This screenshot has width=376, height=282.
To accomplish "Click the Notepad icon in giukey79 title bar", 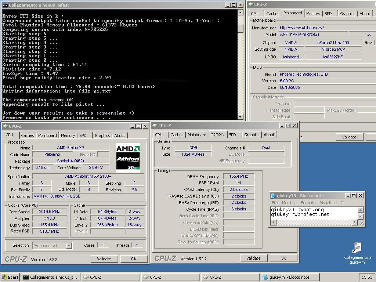I will 273,196.
